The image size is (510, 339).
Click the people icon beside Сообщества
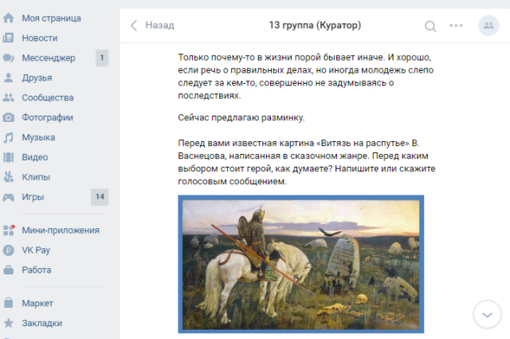tap(9, 97)
